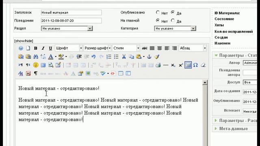Click the highlighted insert table icon
The height and width of the screenshot is (146, 260).
tap(188, 65)
